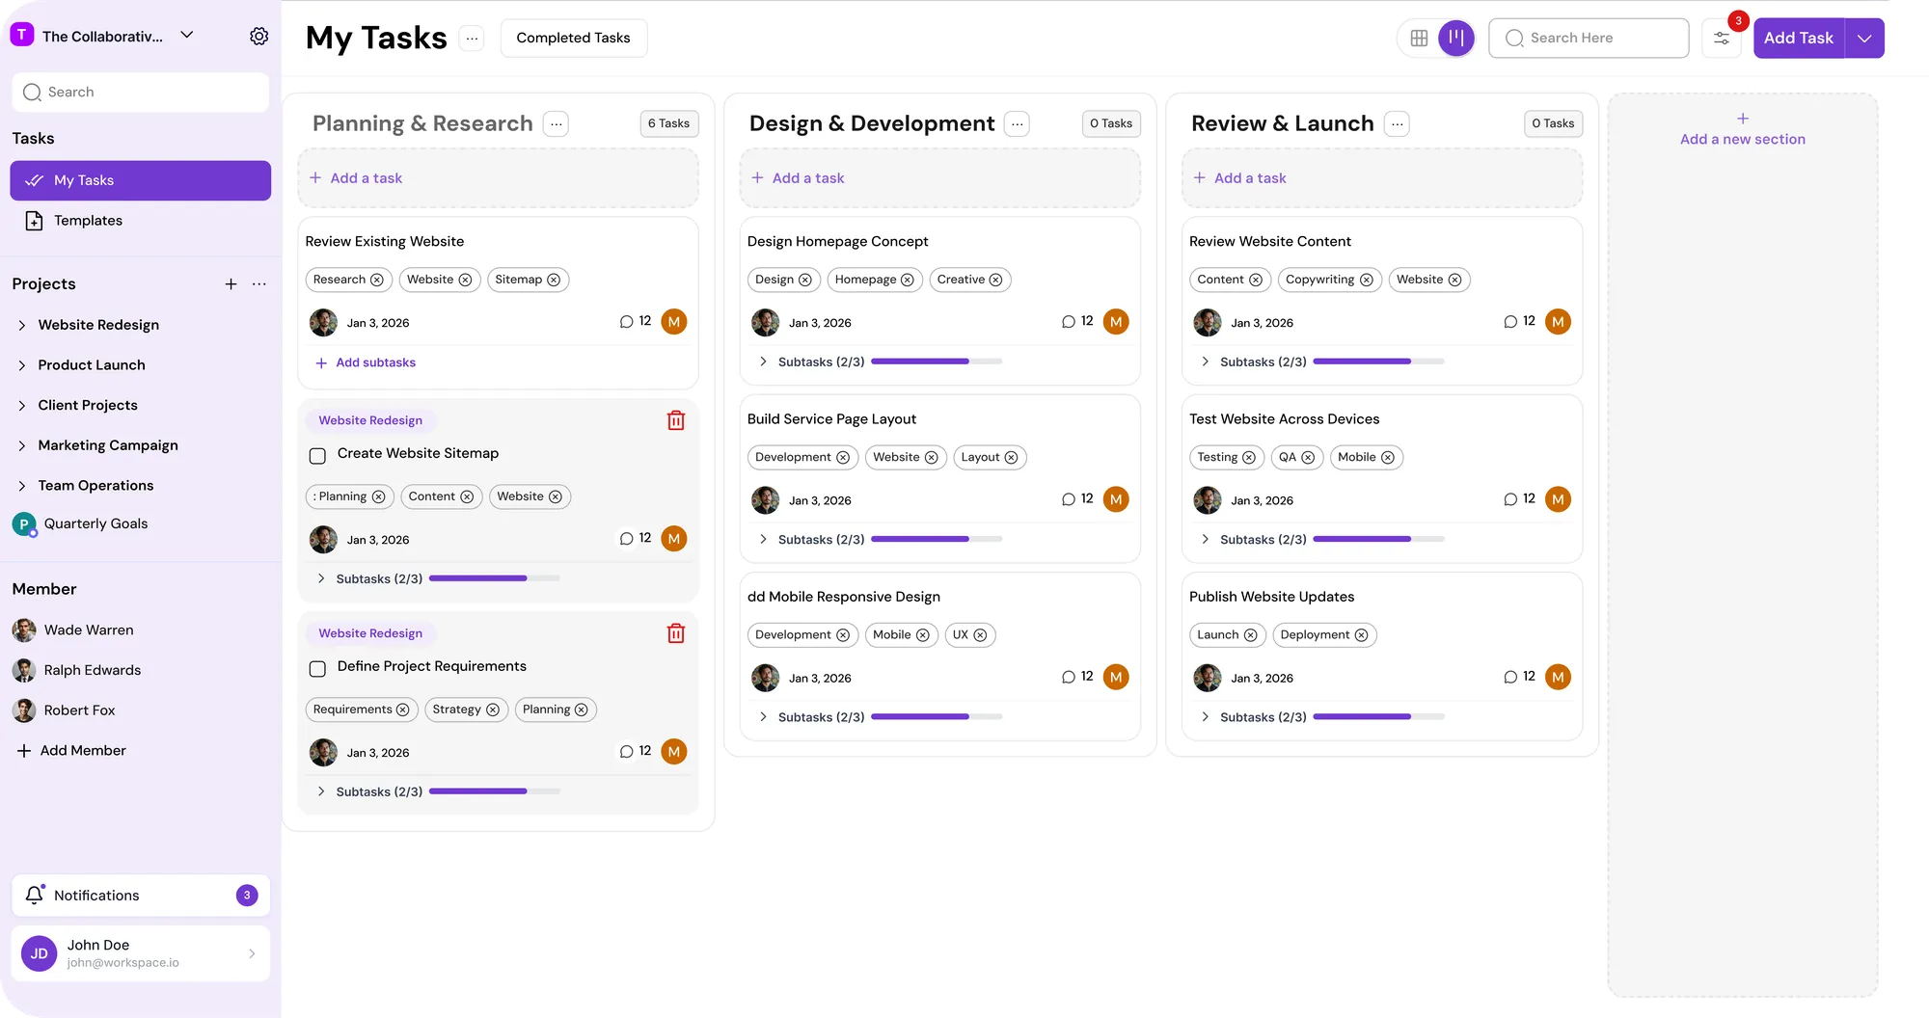Expand Product Launch project
This screenshot has height=1018, width=1929.
pos(21,365)
